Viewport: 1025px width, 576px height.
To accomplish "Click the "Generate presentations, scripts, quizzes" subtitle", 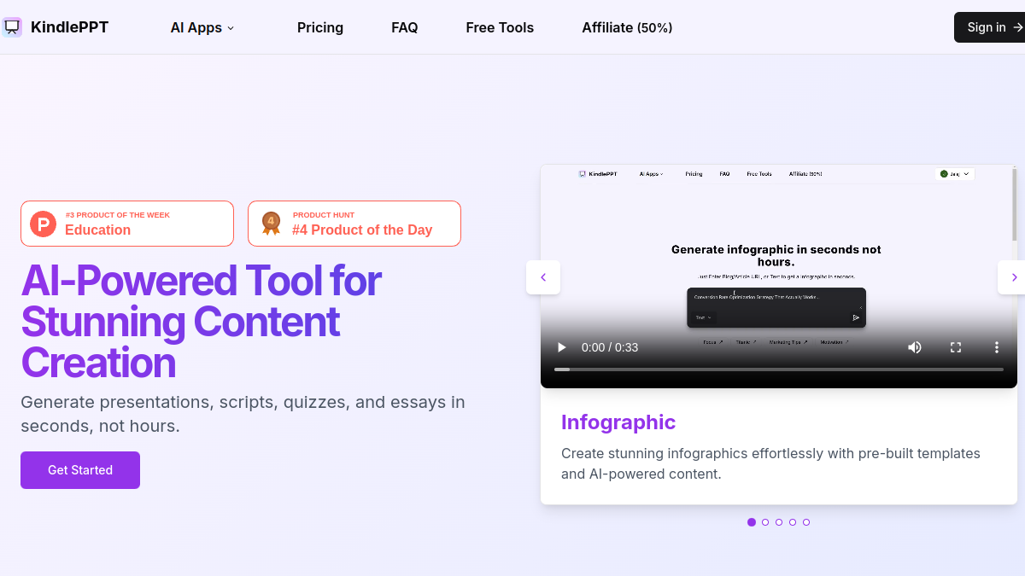I will pyautogui.click(x=243, y=414).
